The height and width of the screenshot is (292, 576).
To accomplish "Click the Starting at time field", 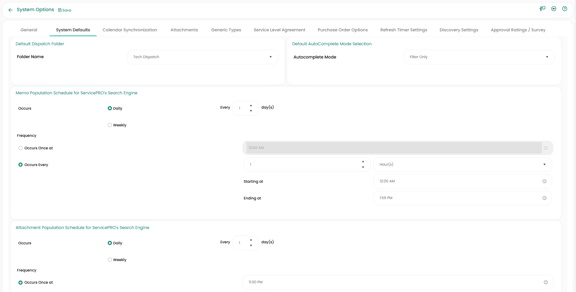I will click(x=463, y=181).
